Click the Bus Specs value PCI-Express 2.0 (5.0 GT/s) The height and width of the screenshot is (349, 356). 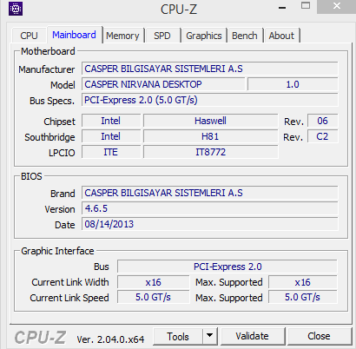[x=210, y=100]
